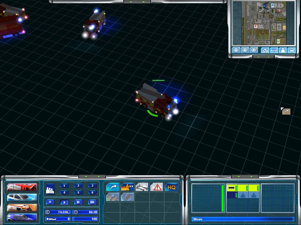This screenshot has height=225, width=301.
Task: Toggle vehicles filter on the minimap
Action: point(292,50)
